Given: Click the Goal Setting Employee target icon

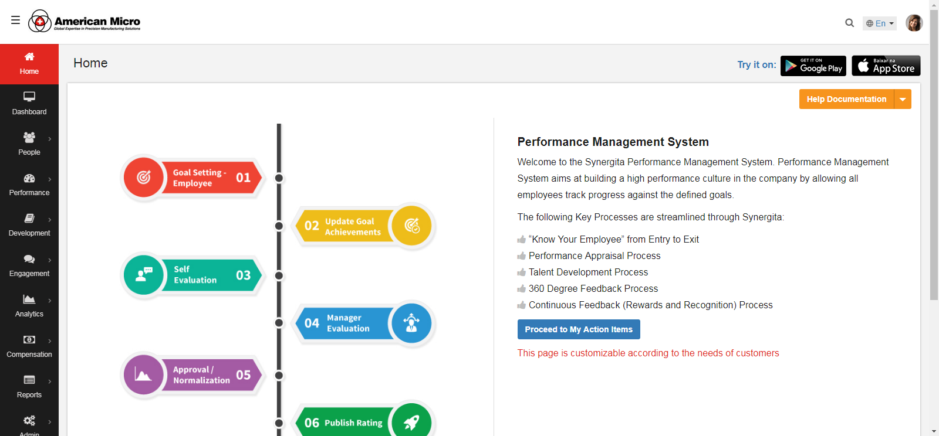Looking at the screenshot, I should (144, 178).
